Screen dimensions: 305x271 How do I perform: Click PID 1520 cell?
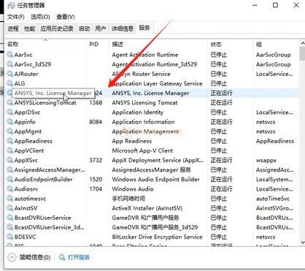coord(96,180)
